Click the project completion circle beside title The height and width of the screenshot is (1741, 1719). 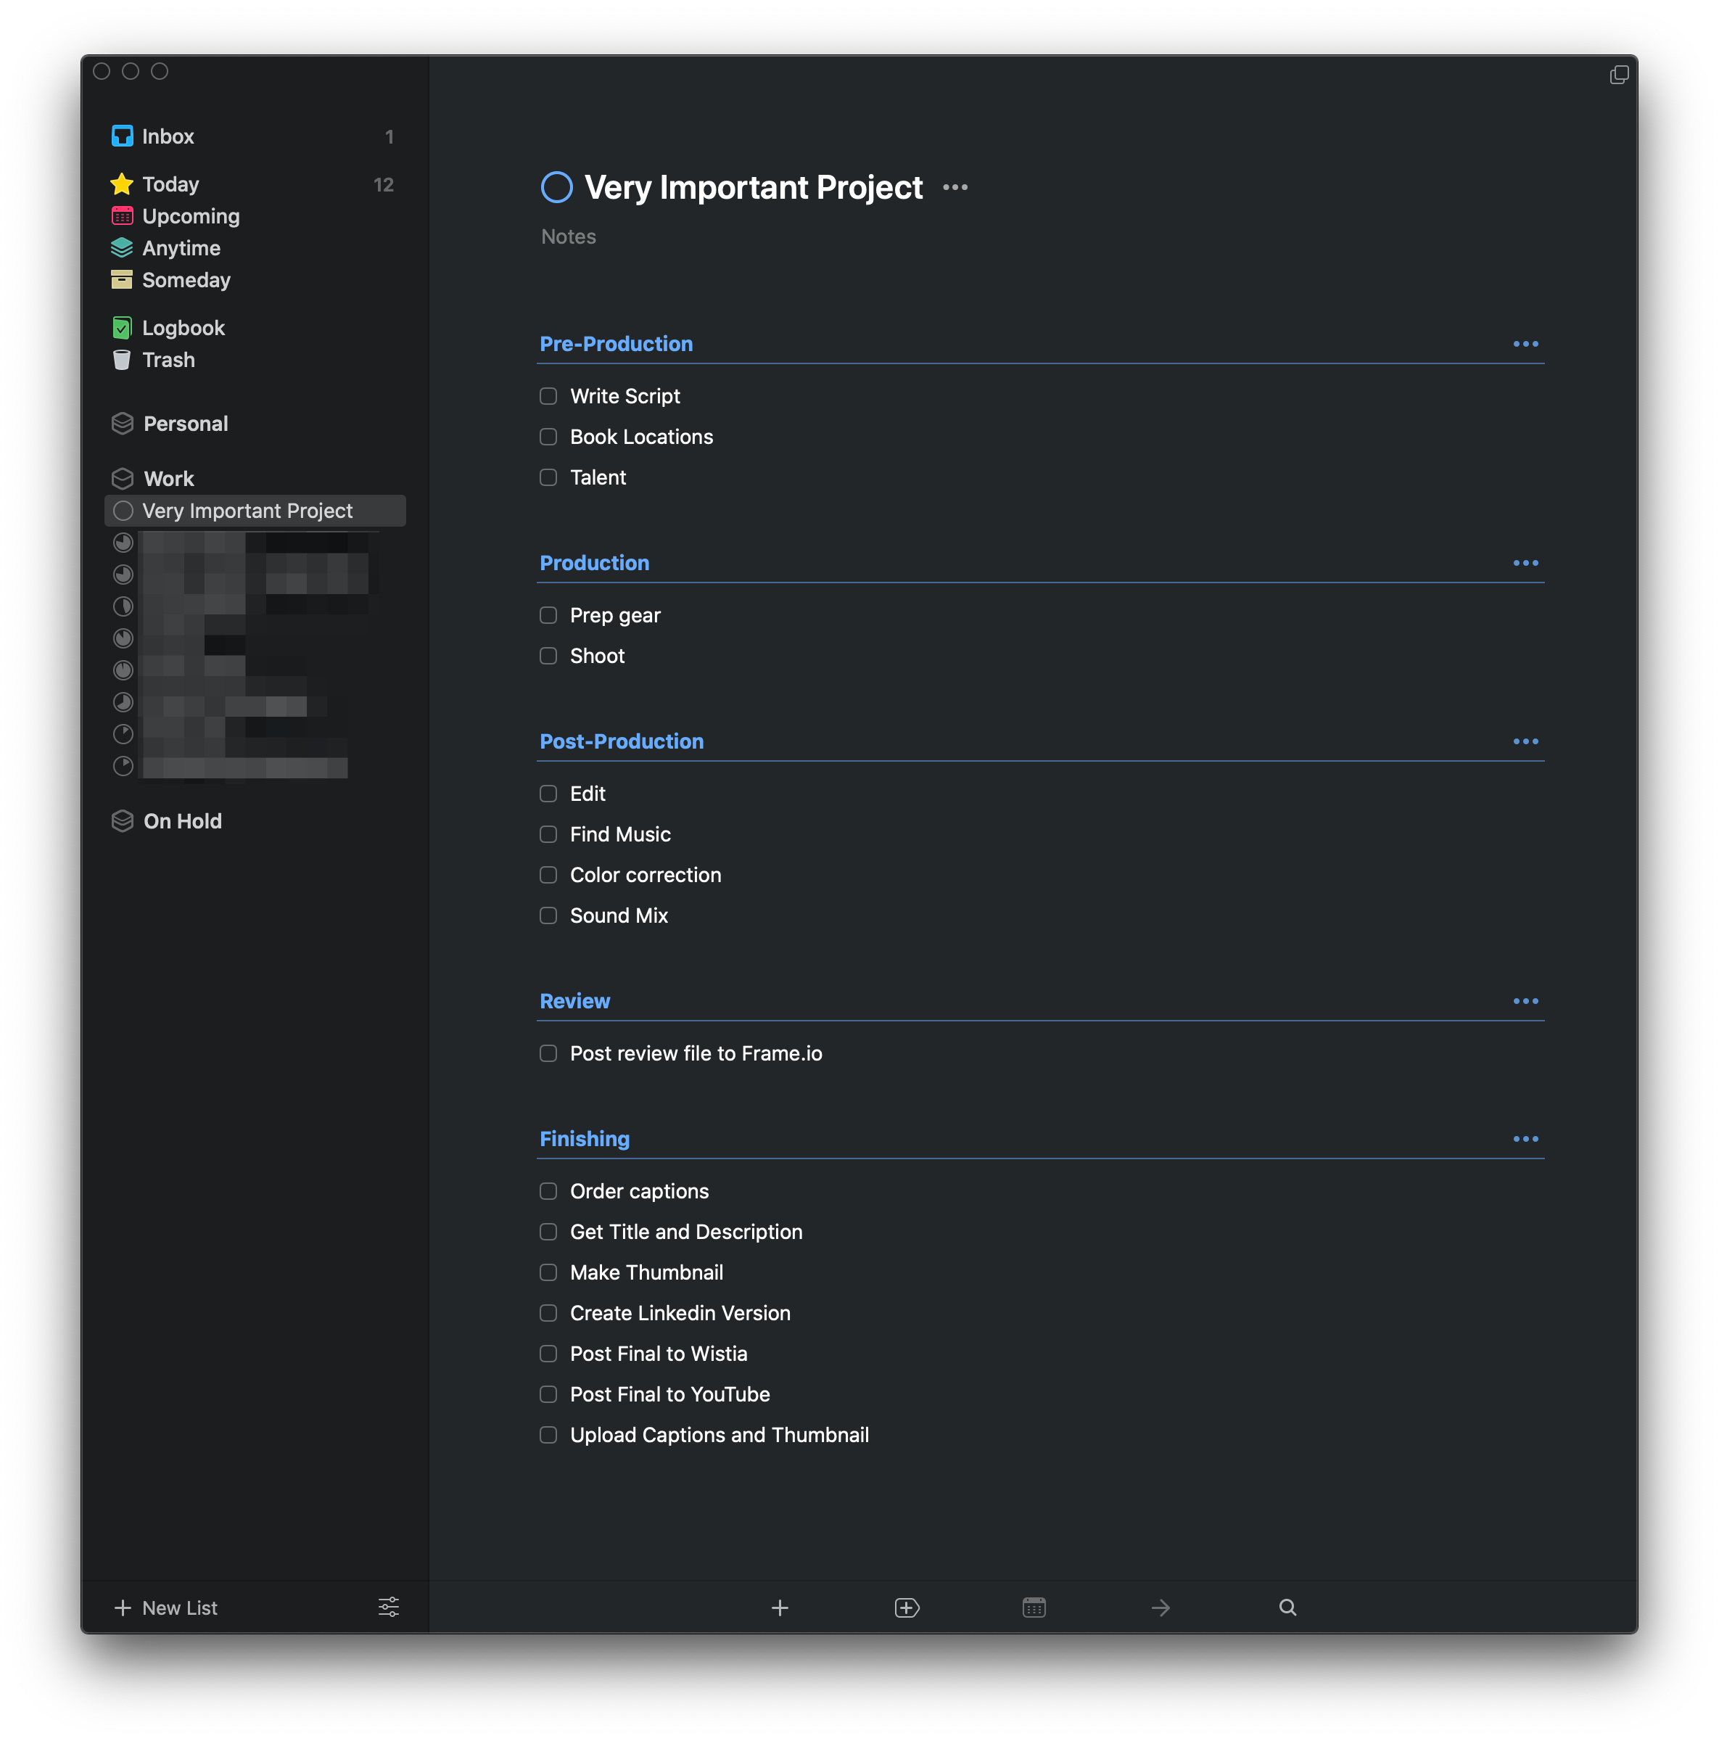click(x=556, y=187)
